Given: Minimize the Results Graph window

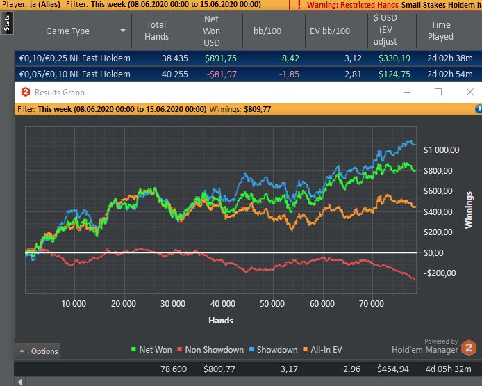Looking at the screenshot, I should click(407, 92).
